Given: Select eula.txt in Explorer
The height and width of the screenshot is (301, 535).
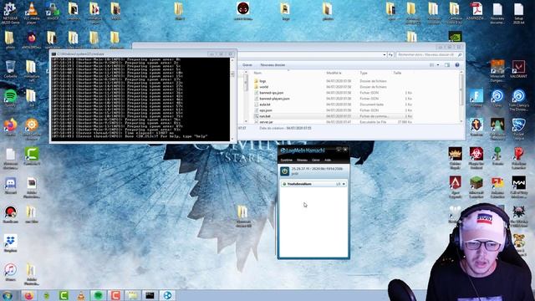Looking at the screenshot, I should [x=264, y=105].
